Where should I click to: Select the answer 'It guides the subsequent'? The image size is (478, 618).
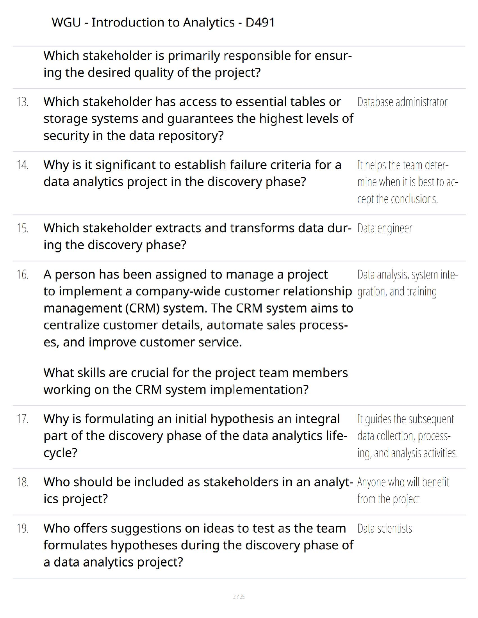coord(408,436)
